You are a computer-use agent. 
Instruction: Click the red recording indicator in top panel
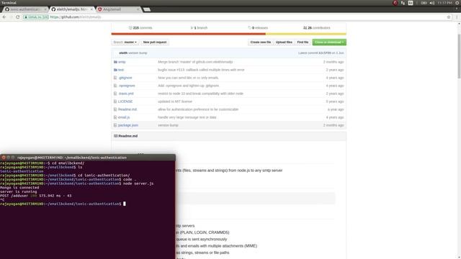[x=395, y=3]
